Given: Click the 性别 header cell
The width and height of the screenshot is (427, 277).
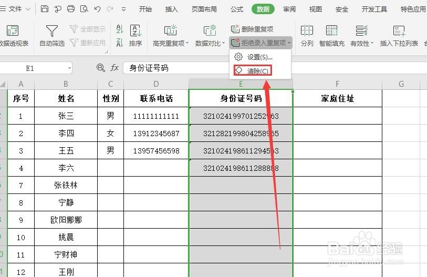Looking at the screenshot, I should tap(110, 98).
